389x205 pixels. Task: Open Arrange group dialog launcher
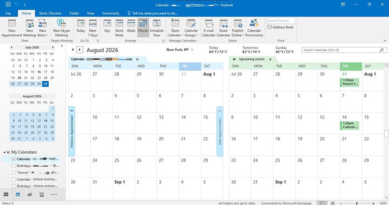tap(163, 40)
